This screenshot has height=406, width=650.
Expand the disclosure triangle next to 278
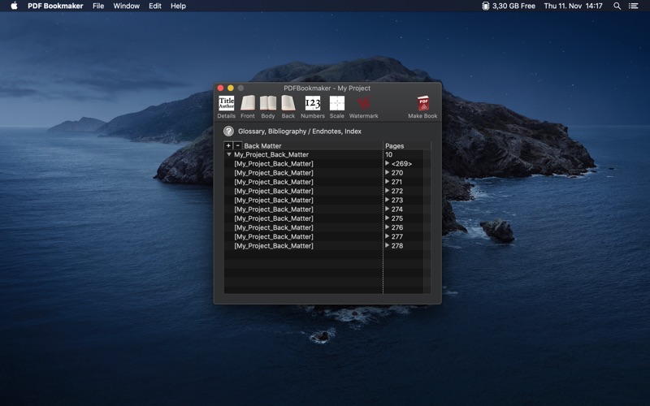388,245
